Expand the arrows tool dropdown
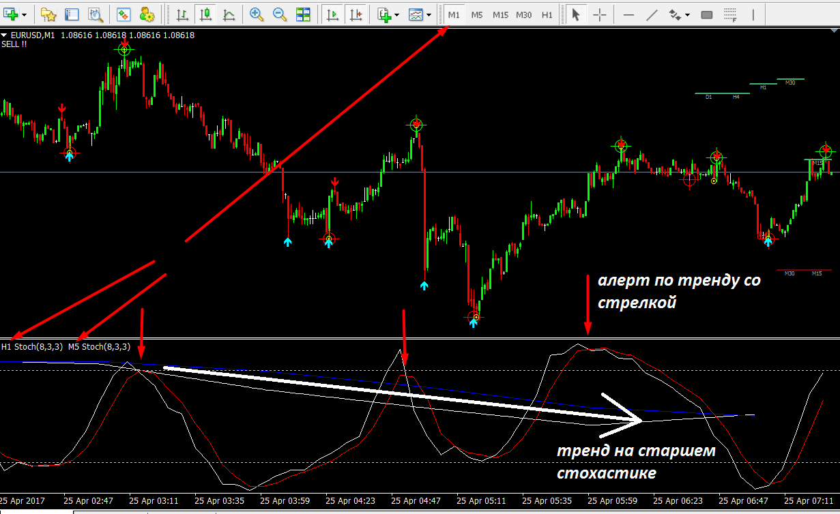The image size is (840, 514). (687, 14)
